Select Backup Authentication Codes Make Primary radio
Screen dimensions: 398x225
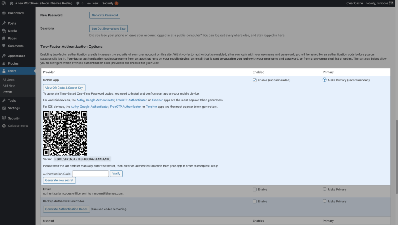pyautogui.click(x=325, y=201)
